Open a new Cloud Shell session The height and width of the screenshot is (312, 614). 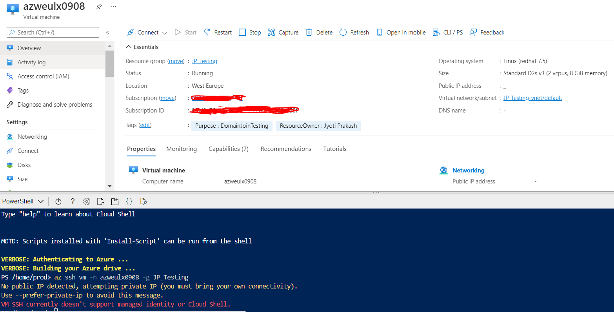(x=114, y=201)
